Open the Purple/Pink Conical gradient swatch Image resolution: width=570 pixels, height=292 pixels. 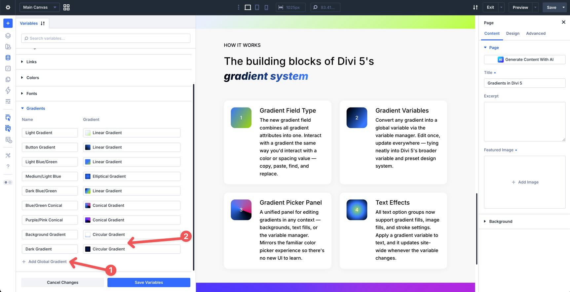88,220
